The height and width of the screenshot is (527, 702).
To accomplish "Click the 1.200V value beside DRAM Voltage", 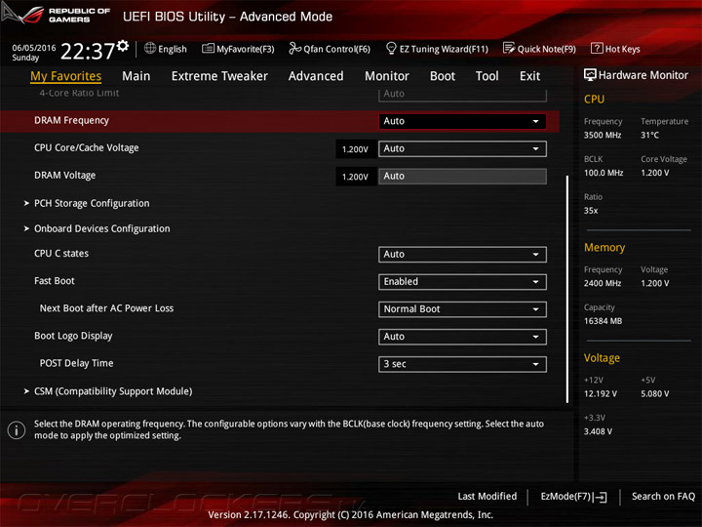I will pyautogui.click(x=356, y=177).
